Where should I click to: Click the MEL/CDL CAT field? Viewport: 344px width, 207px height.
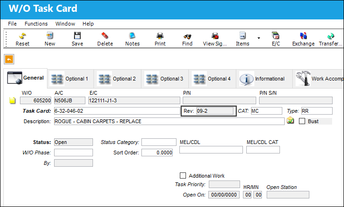point(263,150)
